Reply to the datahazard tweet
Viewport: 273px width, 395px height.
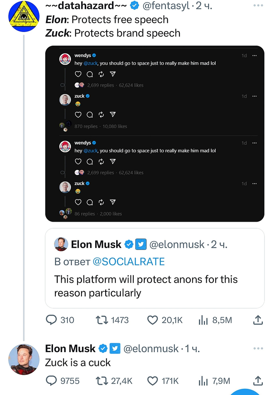click(x=52, y=320)
